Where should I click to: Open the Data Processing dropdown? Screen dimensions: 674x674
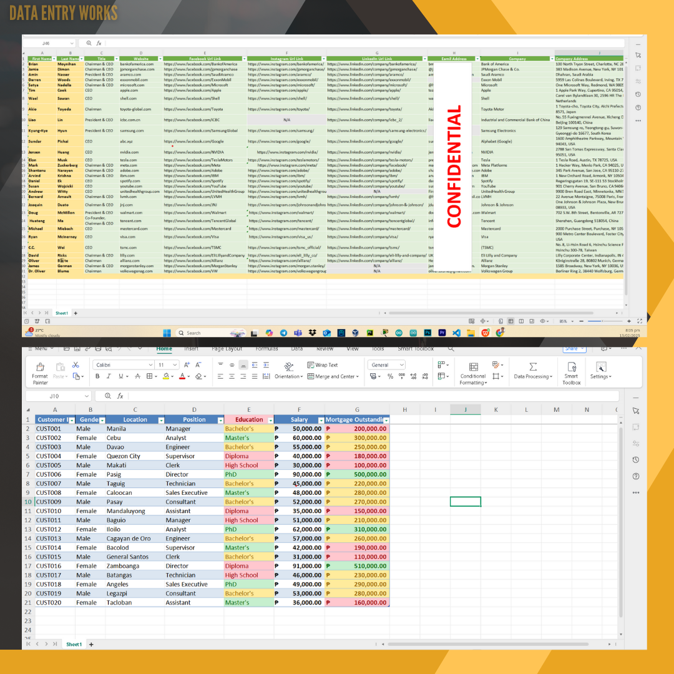click(533, 371)
